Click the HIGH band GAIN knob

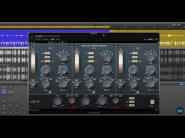tap(133, 71)
